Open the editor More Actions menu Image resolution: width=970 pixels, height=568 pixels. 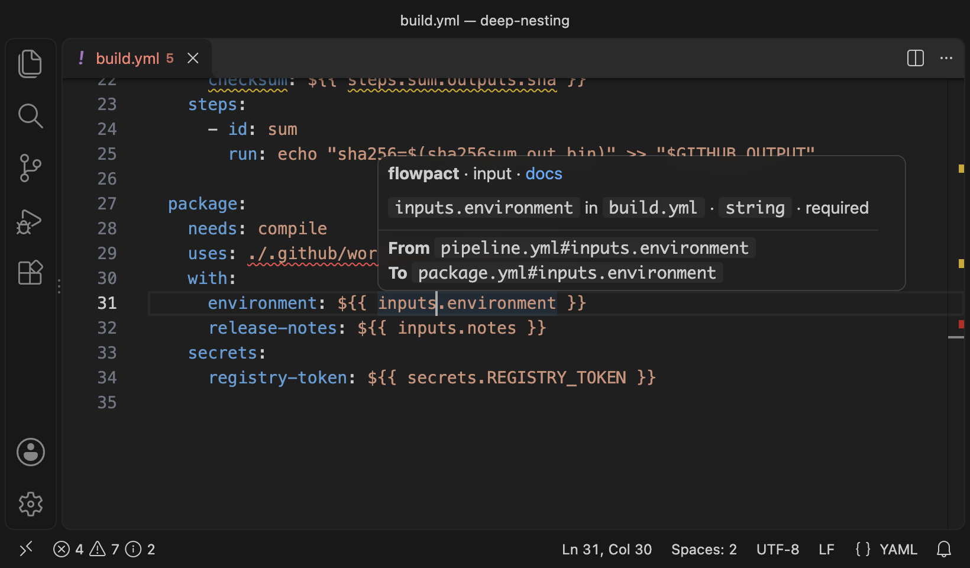point(946,58)
